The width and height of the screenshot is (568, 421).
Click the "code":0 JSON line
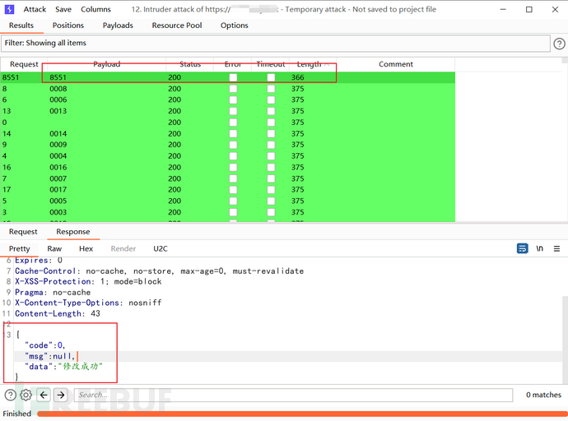pos(45,345)
